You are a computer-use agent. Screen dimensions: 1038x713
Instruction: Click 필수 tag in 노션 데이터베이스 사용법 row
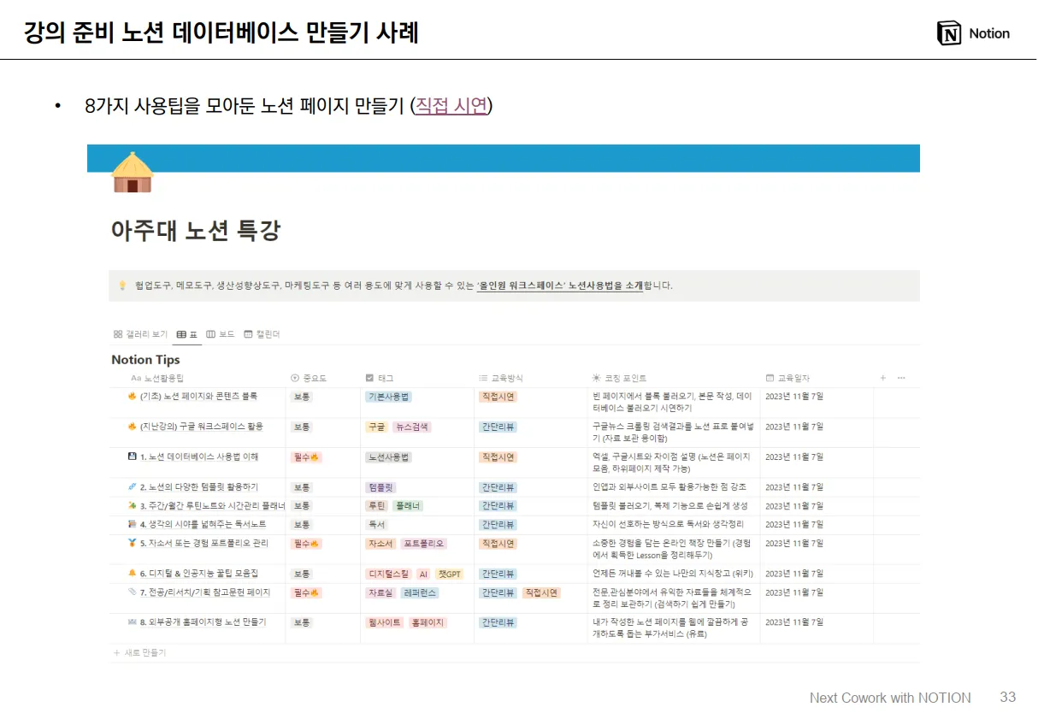tap(306, 457)
